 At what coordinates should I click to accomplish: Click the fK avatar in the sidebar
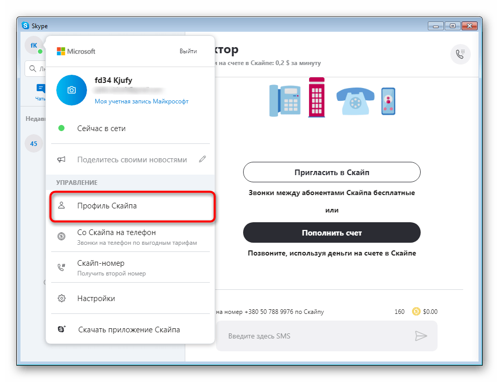(34, 45)
